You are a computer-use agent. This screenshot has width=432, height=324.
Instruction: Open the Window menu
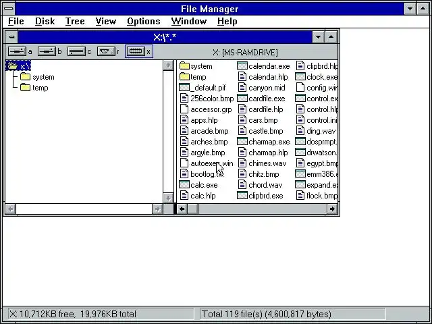coord(189,21)
